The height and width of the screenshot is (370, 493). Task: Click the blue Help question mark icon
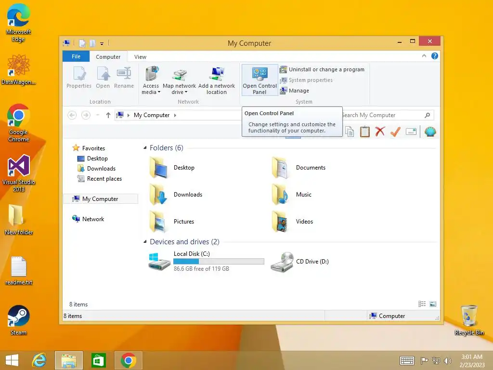(x=435, y=56)
